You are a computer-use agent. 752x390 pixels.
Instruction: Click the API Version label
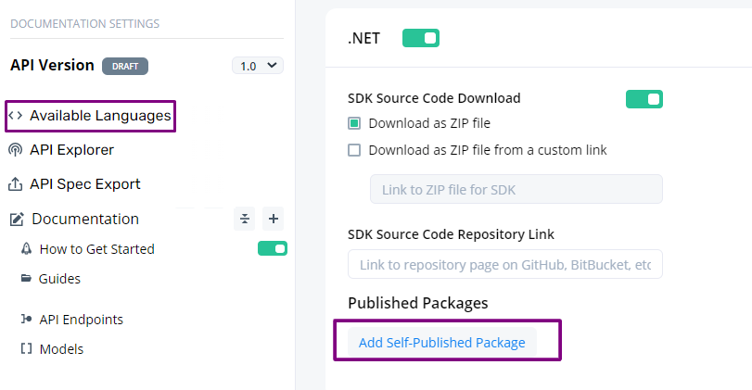pos(52,65)
